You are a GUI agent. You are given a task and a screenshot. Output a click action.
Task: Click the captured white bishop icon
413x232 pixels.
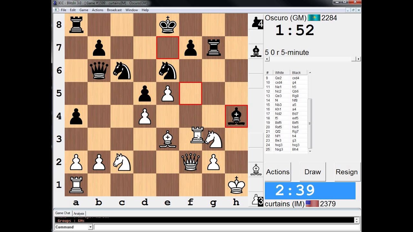coord(256,169)
